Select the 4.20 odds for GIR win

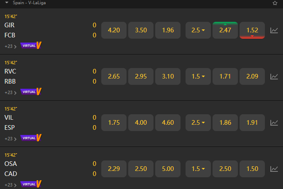coord(114,30)
